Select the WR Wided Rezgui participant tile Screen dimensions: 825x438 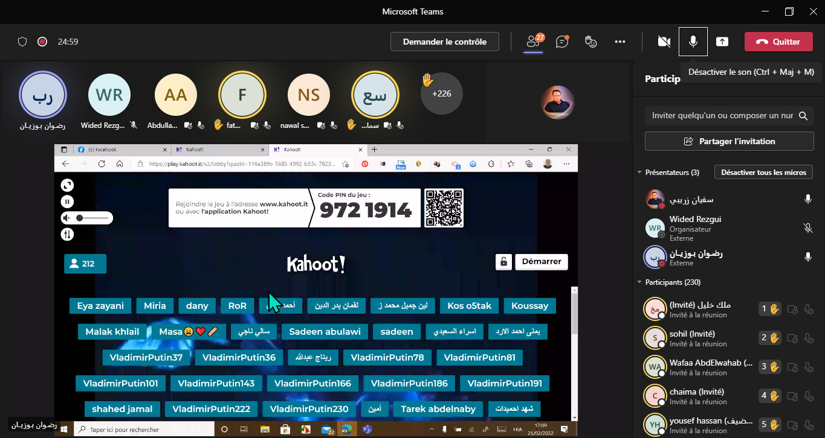[x=109, y=95]
